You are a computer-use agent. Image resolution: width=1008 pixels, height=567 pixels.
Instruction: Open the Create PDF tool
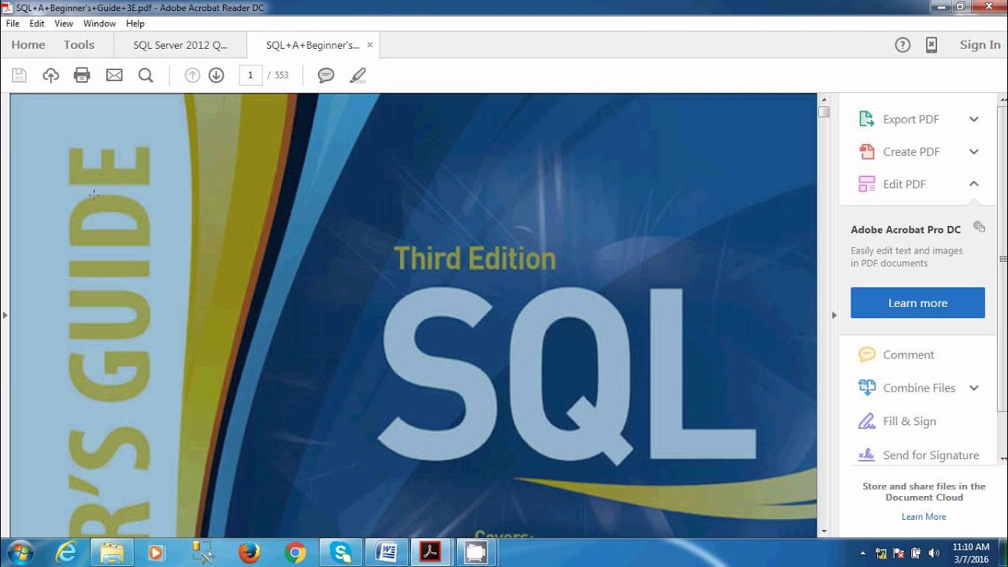(x=911, y=152)
